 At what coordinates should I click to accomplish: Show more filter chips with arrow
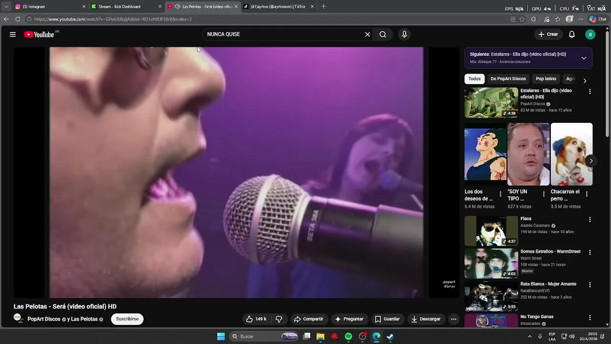point(585,81)
